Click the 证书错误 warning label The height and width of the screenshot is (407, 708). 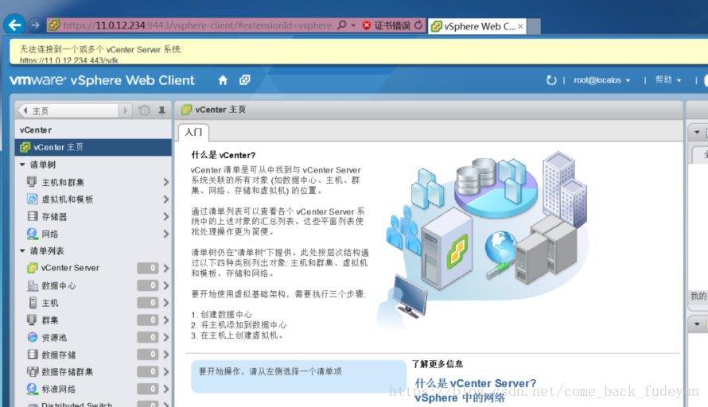tap(392, 25)
